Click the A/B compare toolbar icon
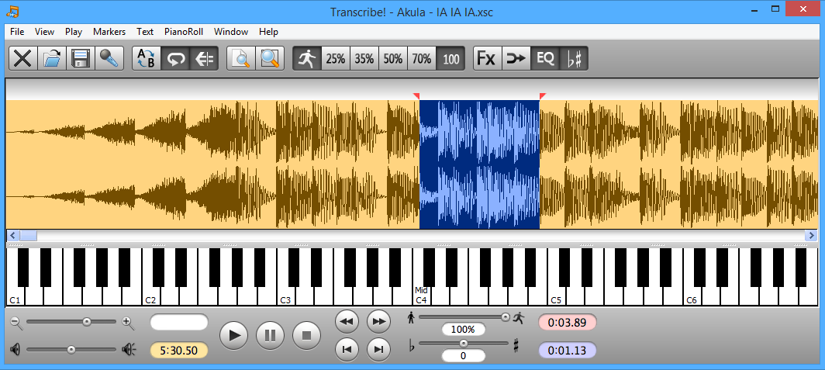This screenshot has width=825, height=370. pos(146,59)
